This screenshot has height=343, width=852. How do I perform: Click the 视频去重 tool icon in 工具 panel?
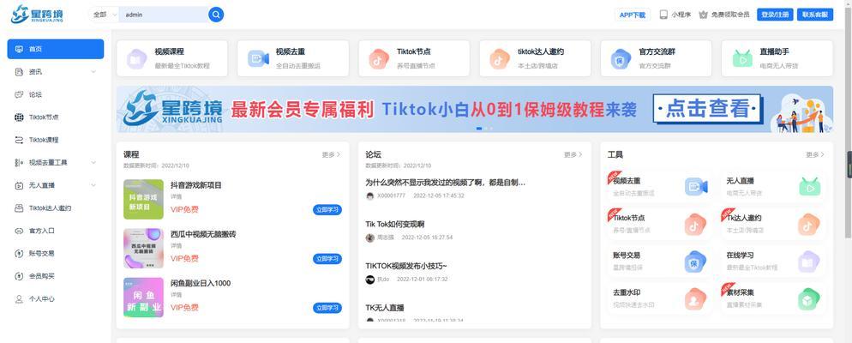click(696, 187)
